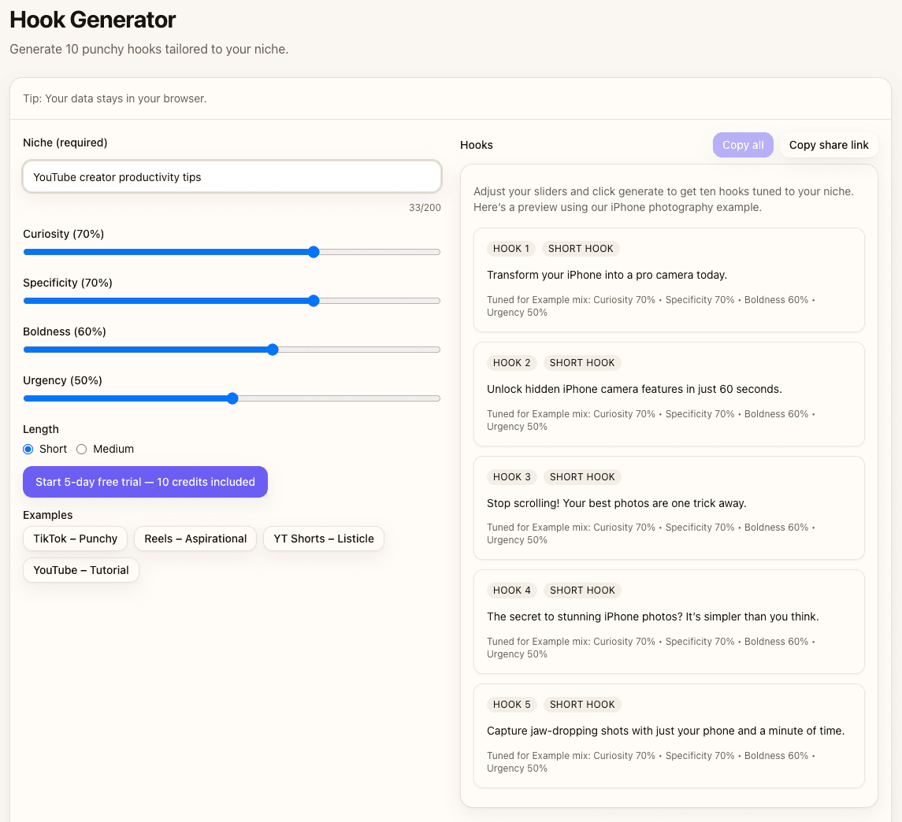Select the Medium length radio button
This screenshot has width=902, height=822.
[82, 449]
